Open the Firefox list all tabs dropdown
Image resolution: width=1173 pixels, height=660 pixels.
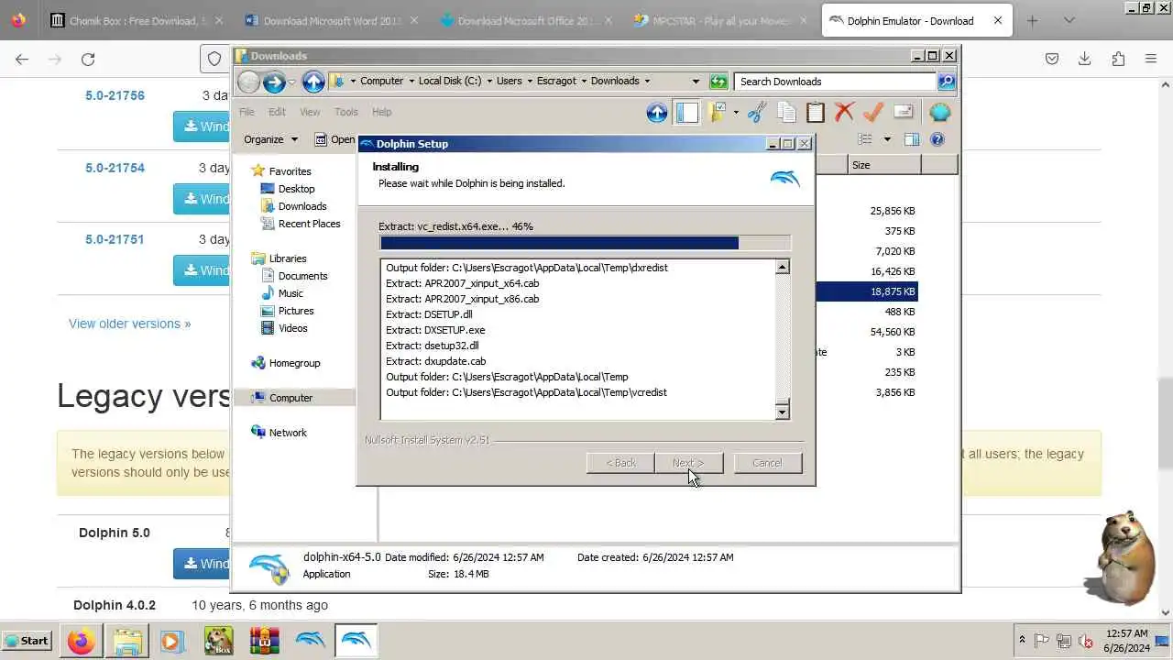[x=1069, y=20]
